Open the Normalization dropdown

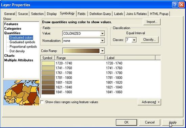click(102, 41)
